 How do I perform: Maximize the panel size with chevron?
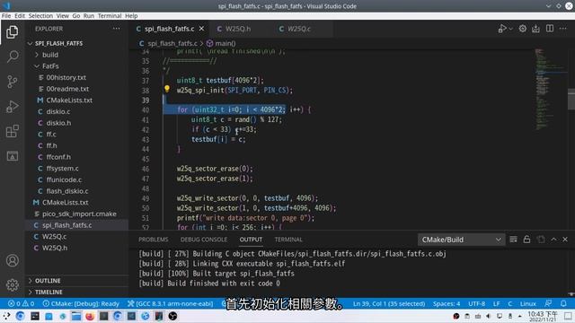coord(553,240)
